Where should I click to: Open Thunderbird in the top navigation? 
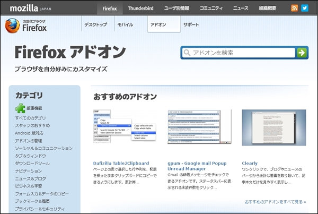[140, 8]
